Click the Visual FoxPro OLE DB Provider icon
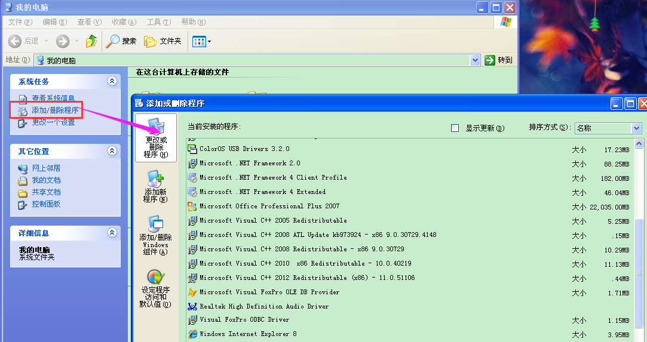This screenshot has width=647, height=342. point(192,292)
